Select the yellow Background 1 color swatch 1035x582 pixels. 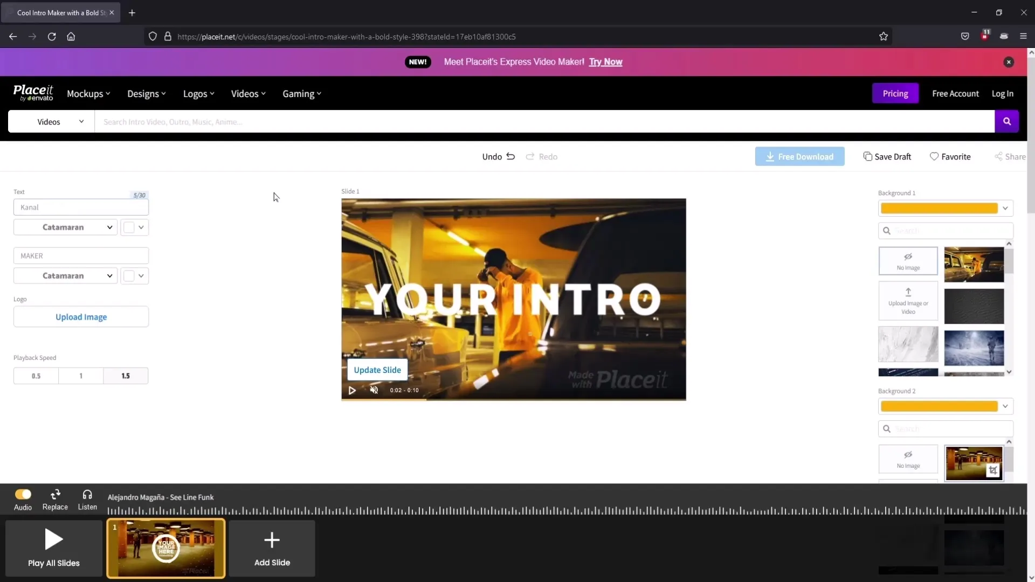point(940,208)
